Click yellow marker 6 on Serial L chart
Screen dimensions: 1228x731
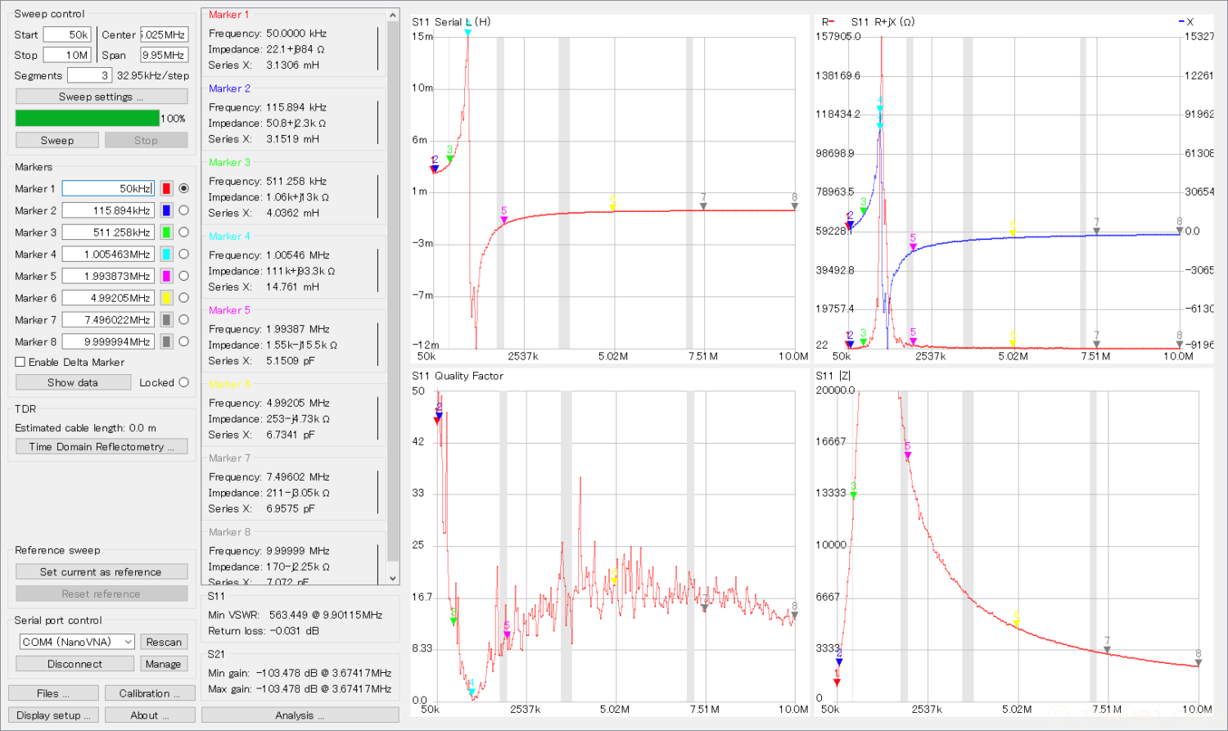tap(612, 203)
